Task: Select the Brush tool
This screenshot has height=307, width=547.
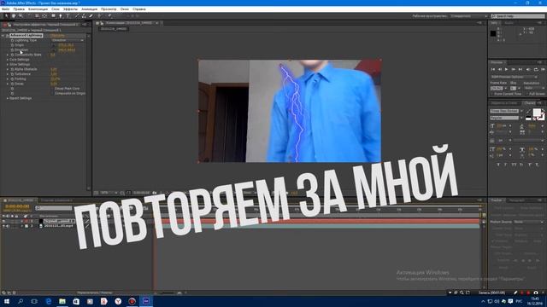Action: pos(77,15)
